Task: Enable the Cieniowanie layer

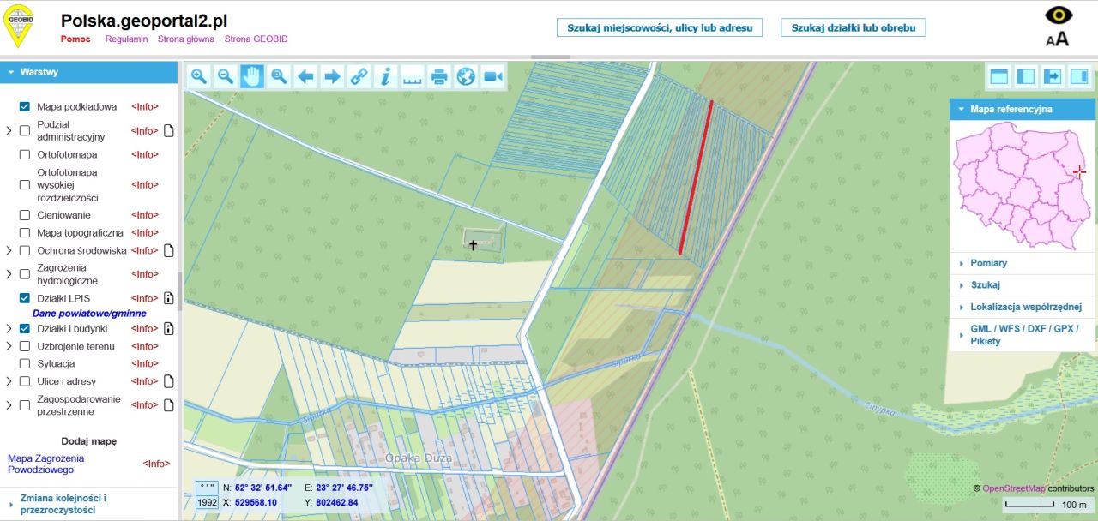Action: 25,215
